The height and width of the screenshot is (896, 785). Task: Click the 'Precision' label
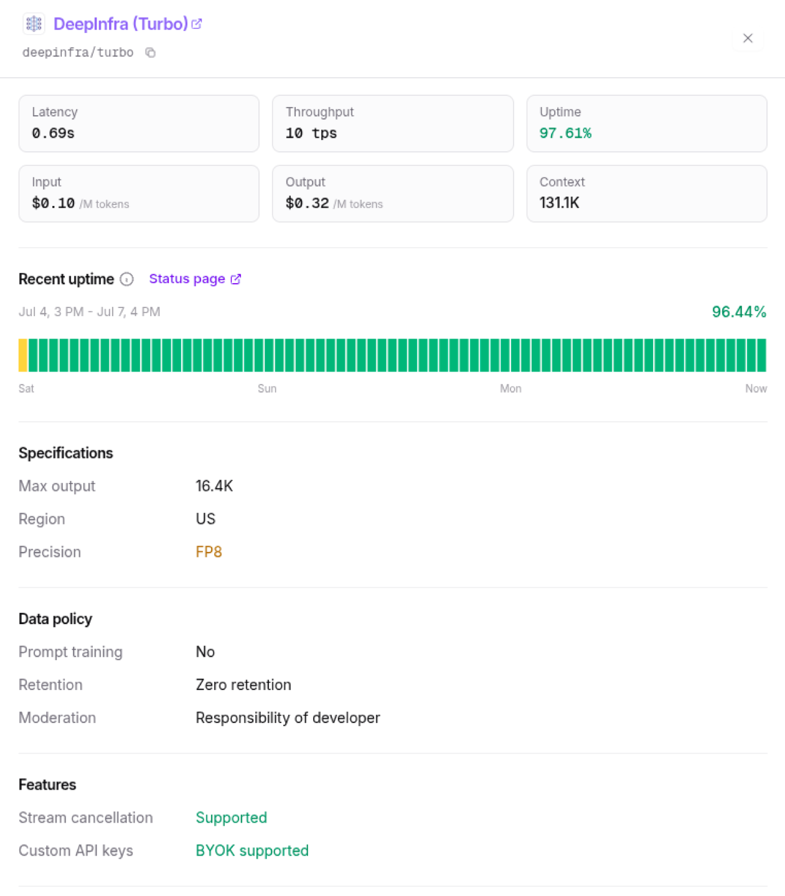(50, 552)
